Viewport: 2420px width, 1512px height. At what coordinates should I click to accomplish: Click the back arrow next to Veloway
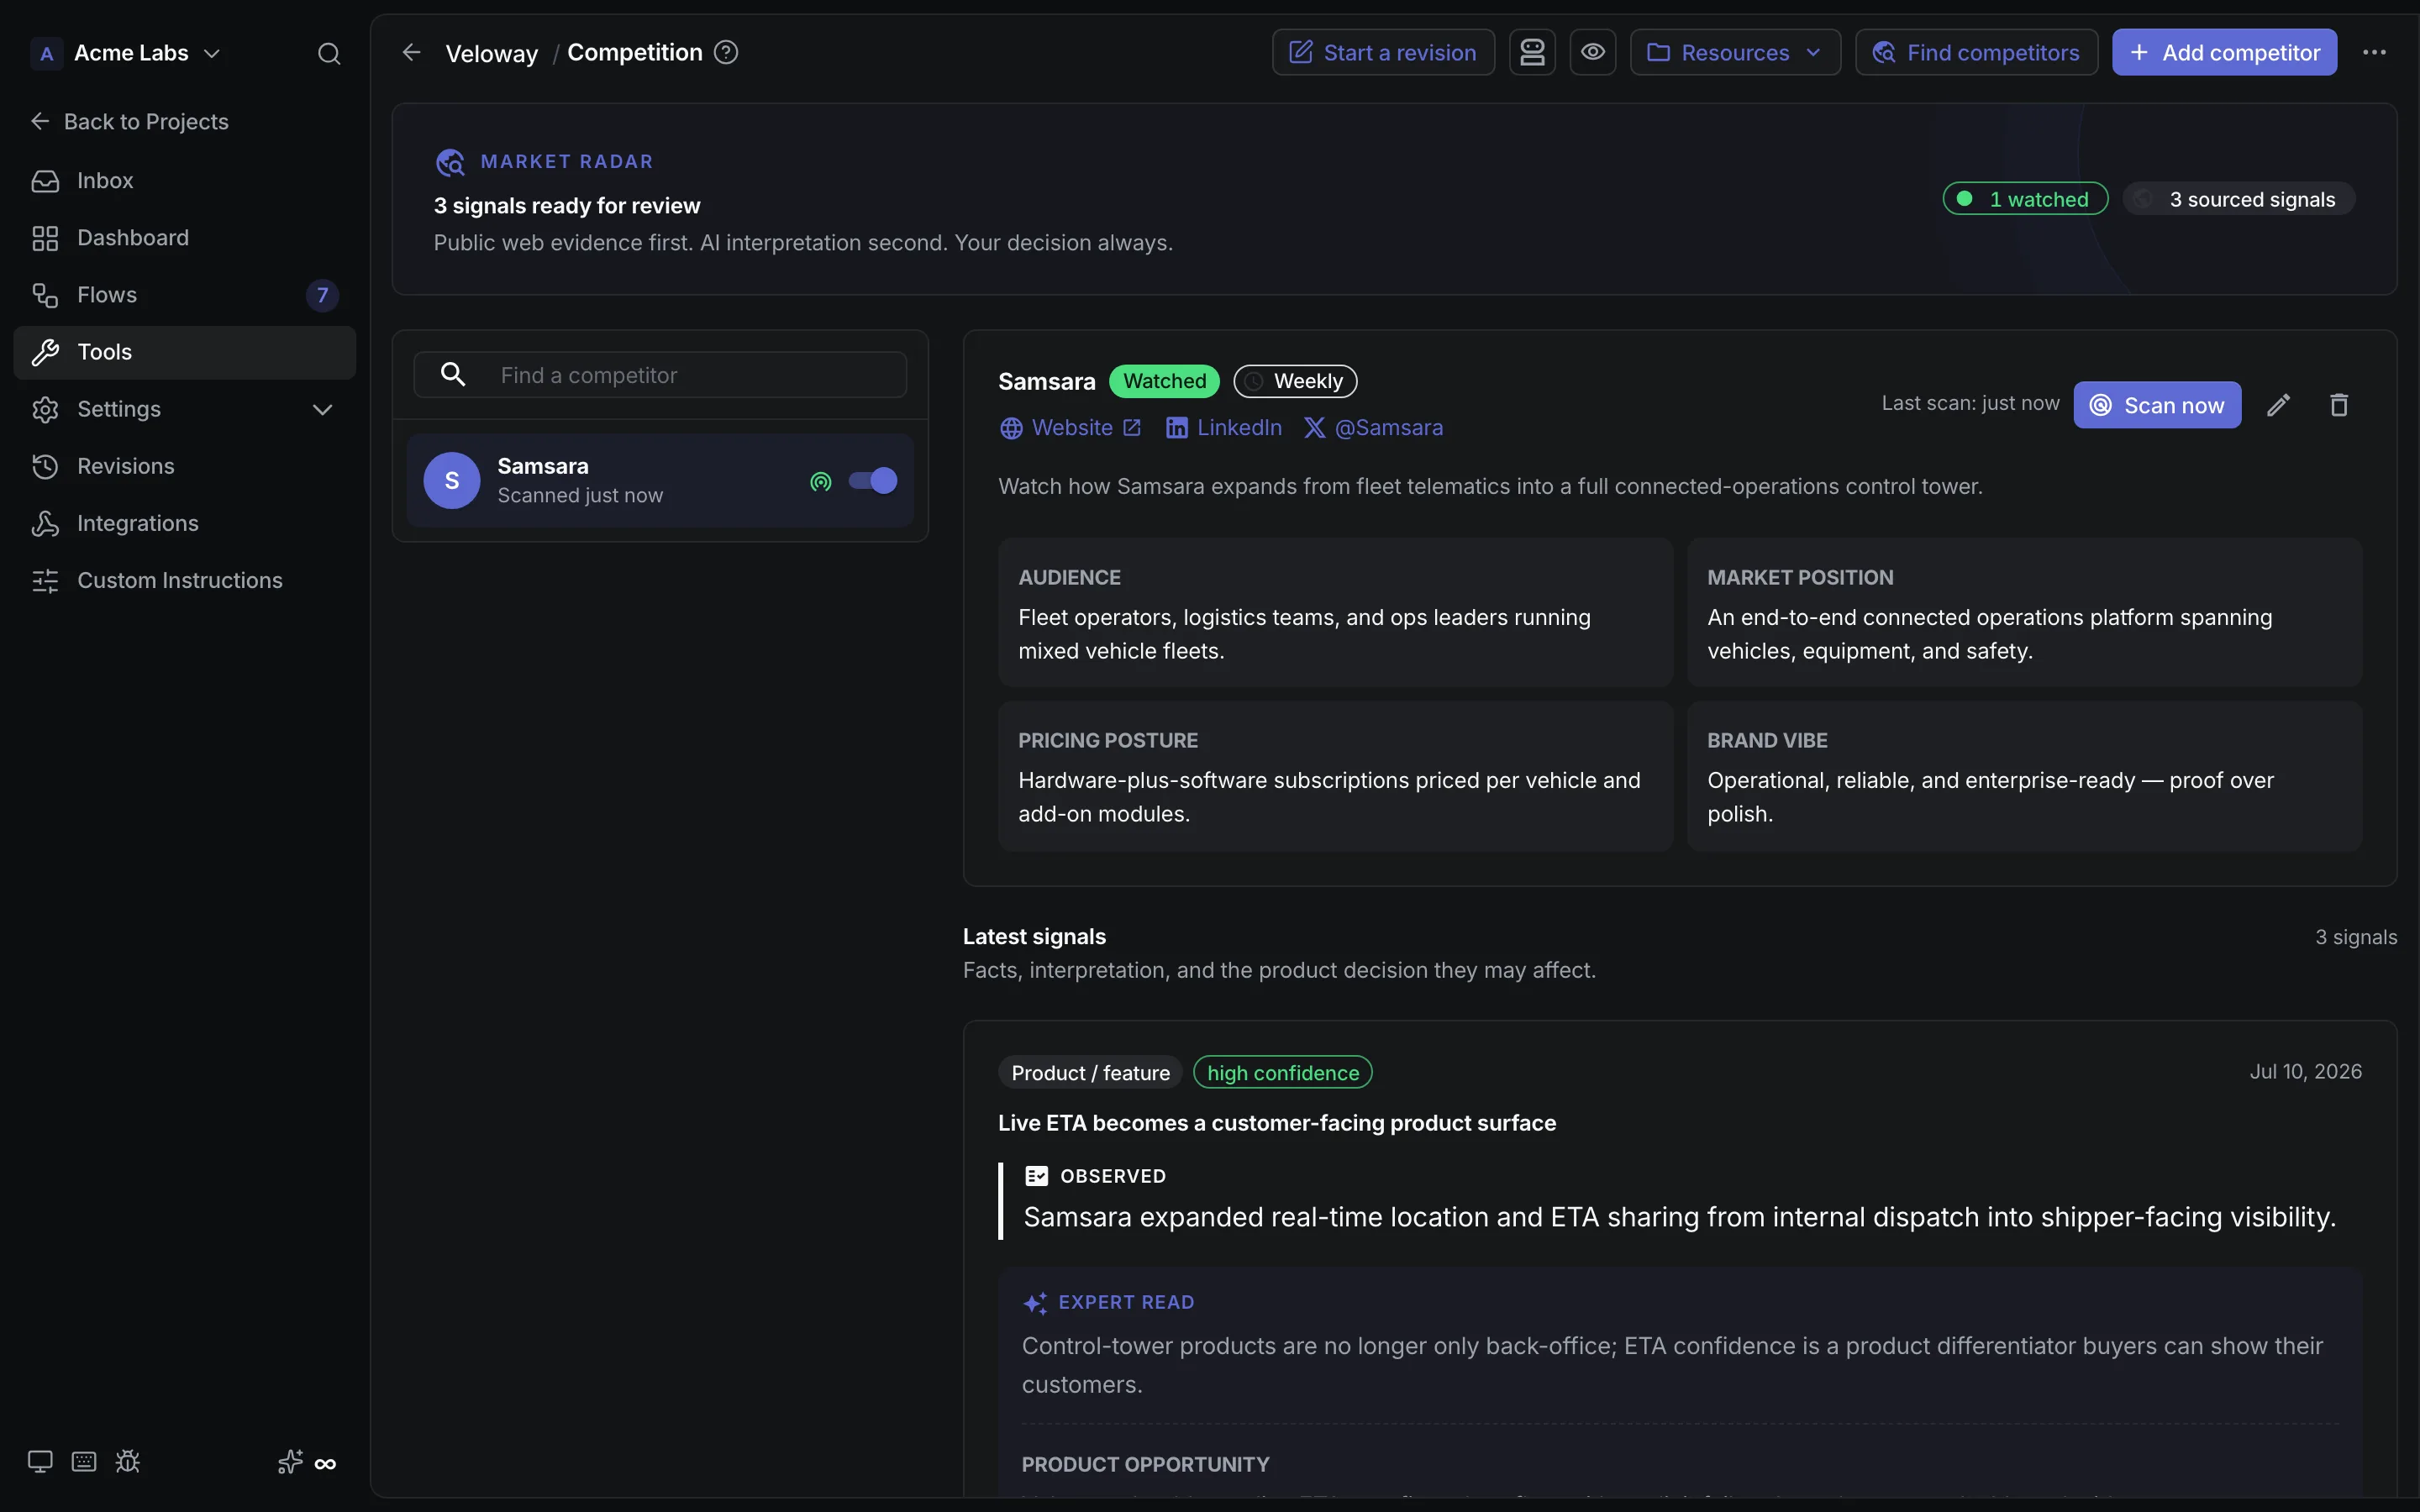(x=411, y=52)
